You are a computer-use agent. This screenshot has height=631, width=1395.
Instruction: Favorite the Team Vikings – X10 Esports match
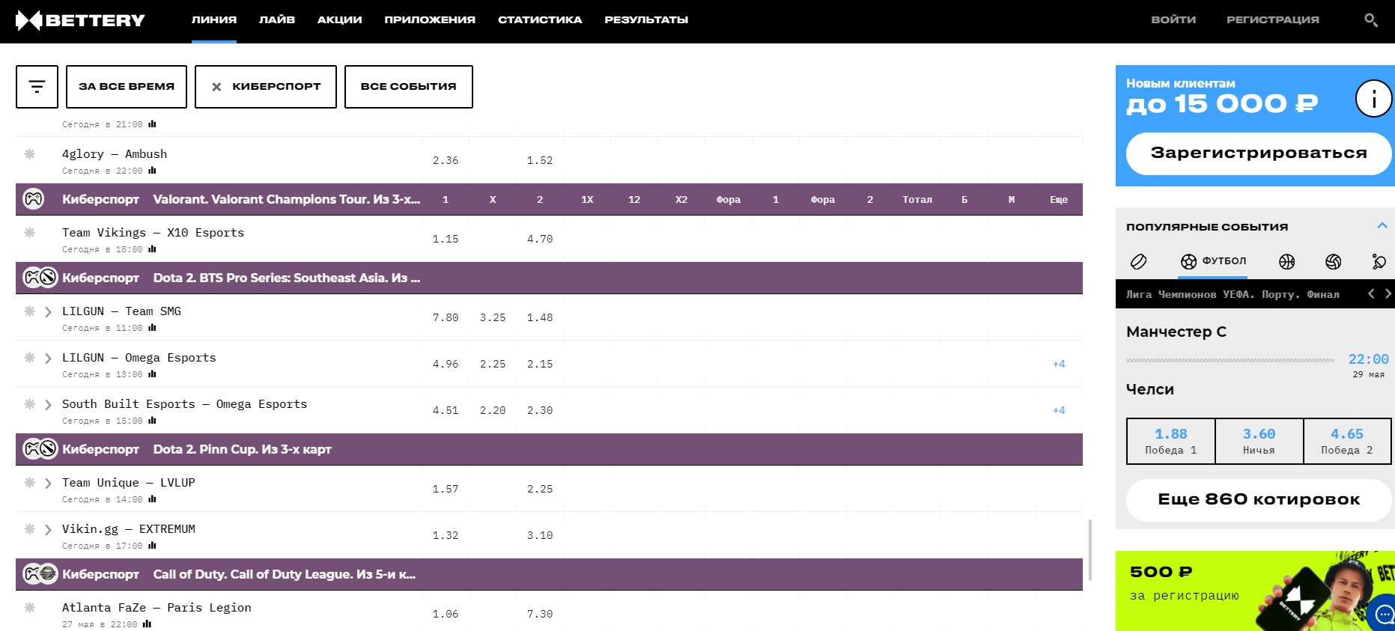30,233
